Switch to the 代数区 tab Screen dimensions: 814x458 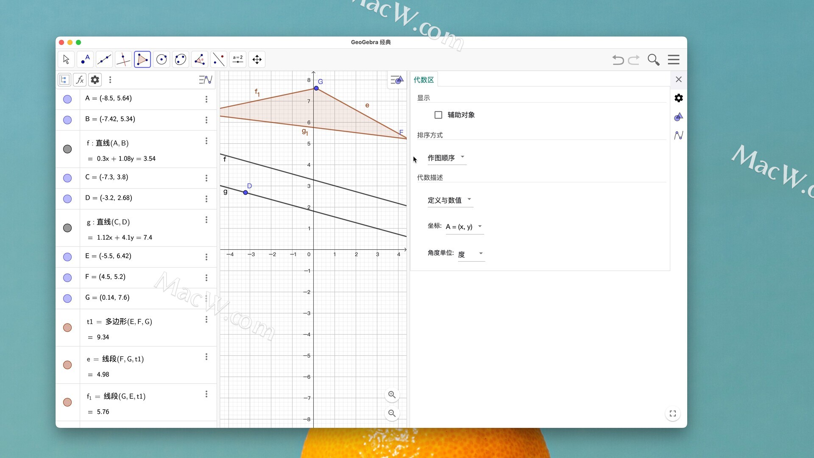tap(424, 80)
